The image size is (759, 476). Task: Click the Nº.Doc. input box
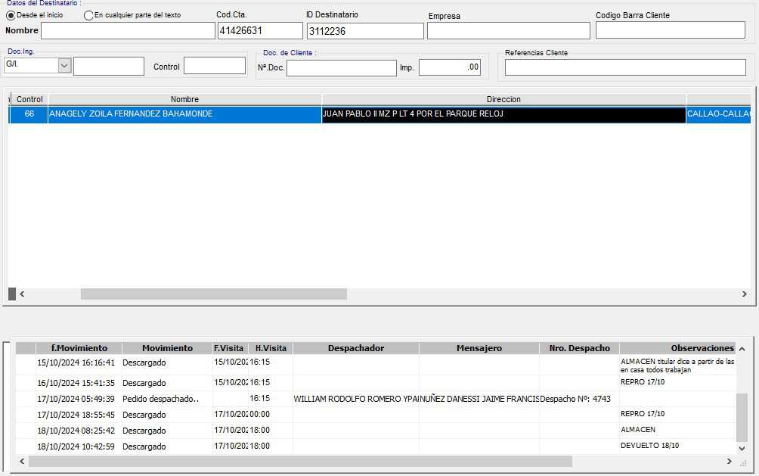coord(341,68)
